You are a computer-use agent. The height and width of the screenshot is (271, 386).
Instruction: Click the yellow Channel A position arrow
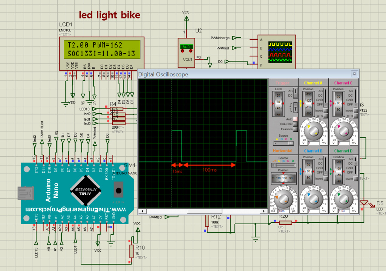pos(300,103)
